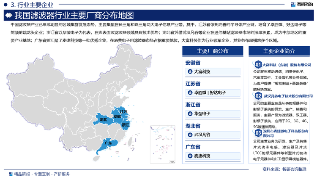
Task: Select the 主要厂商分布 header tab
Action: (213, 51)
